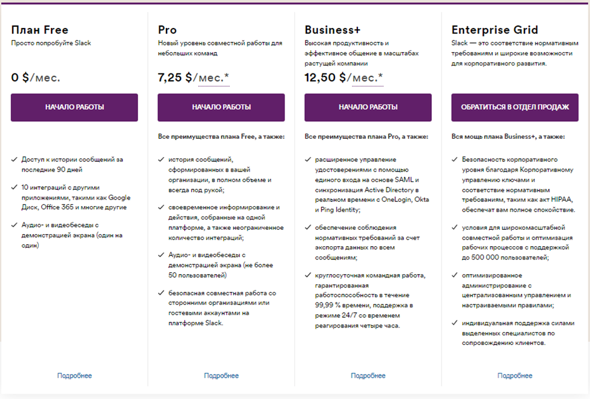Screen dimensions: 590x399
Task: Click checkmark beside "500 000 пользователей" item
Action: [455, 227]
